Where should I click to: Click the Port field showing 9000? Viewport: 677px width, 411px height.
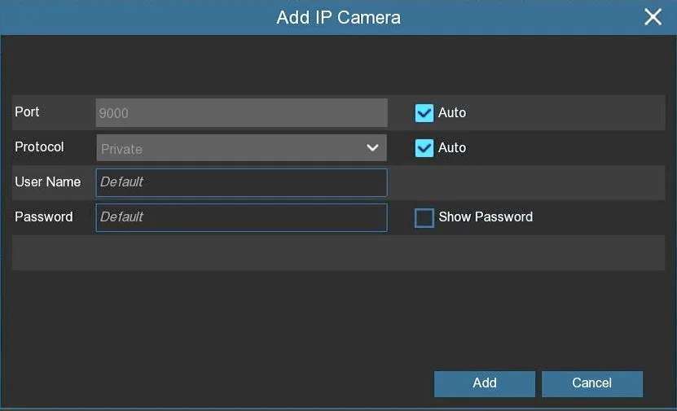(241, 113)
